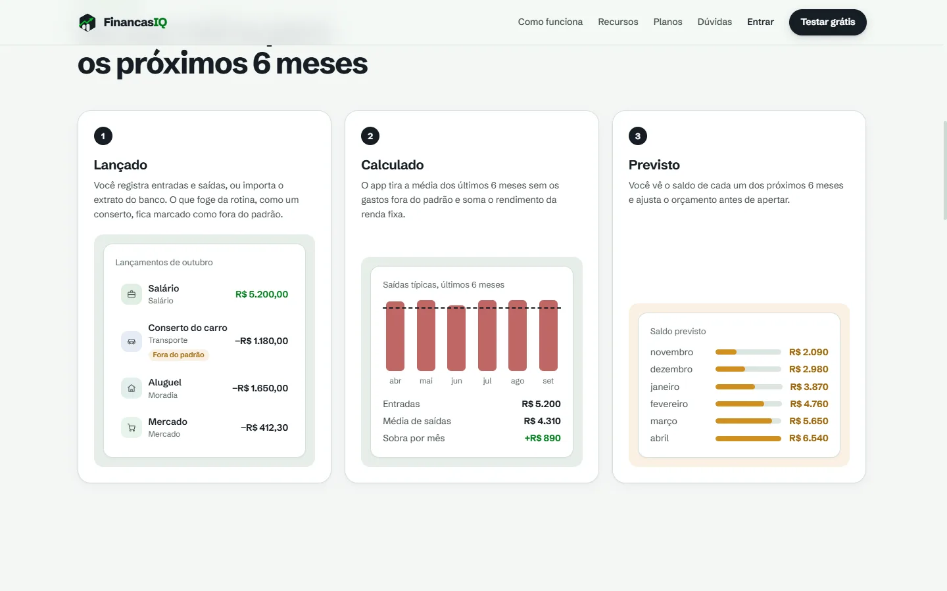Click the dezembro forecast progress bar

[x=748, y=369]
